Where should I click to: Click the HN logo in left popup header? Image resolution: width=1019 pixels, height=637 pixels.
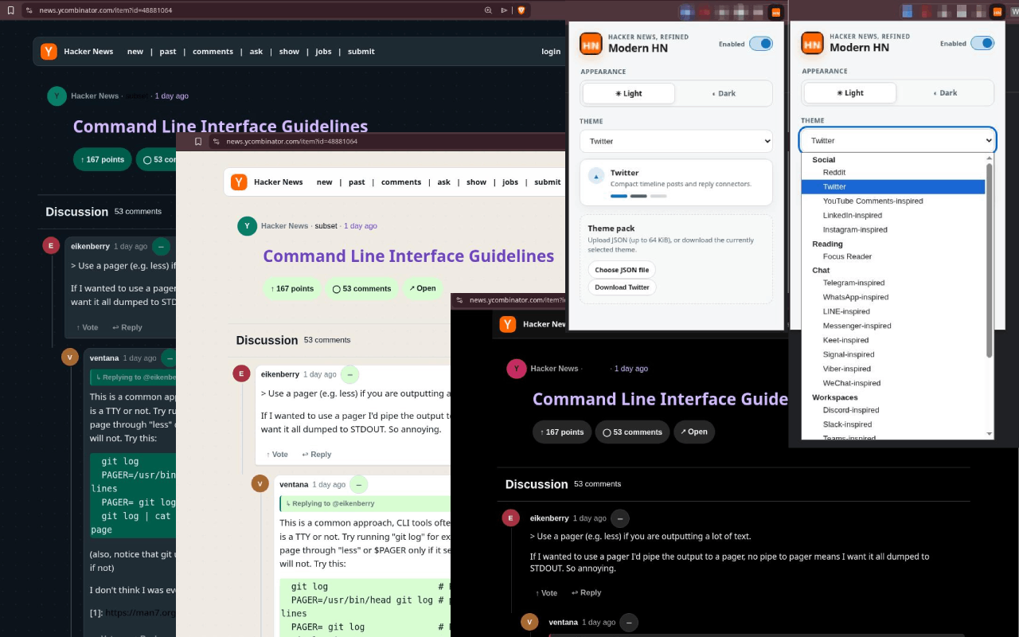(591, 44)
